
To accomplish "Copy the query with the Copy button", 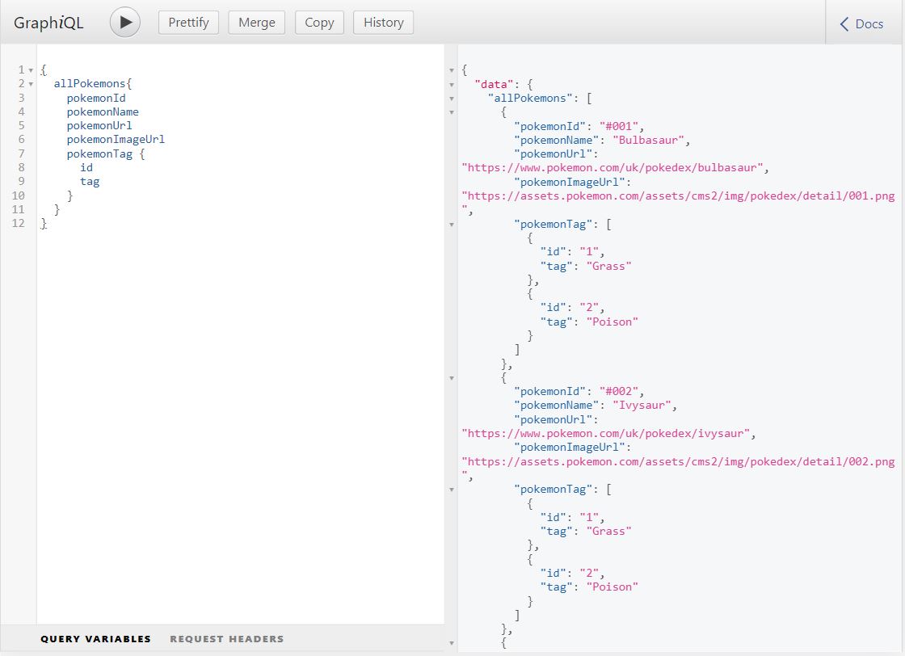I will 319,23.
